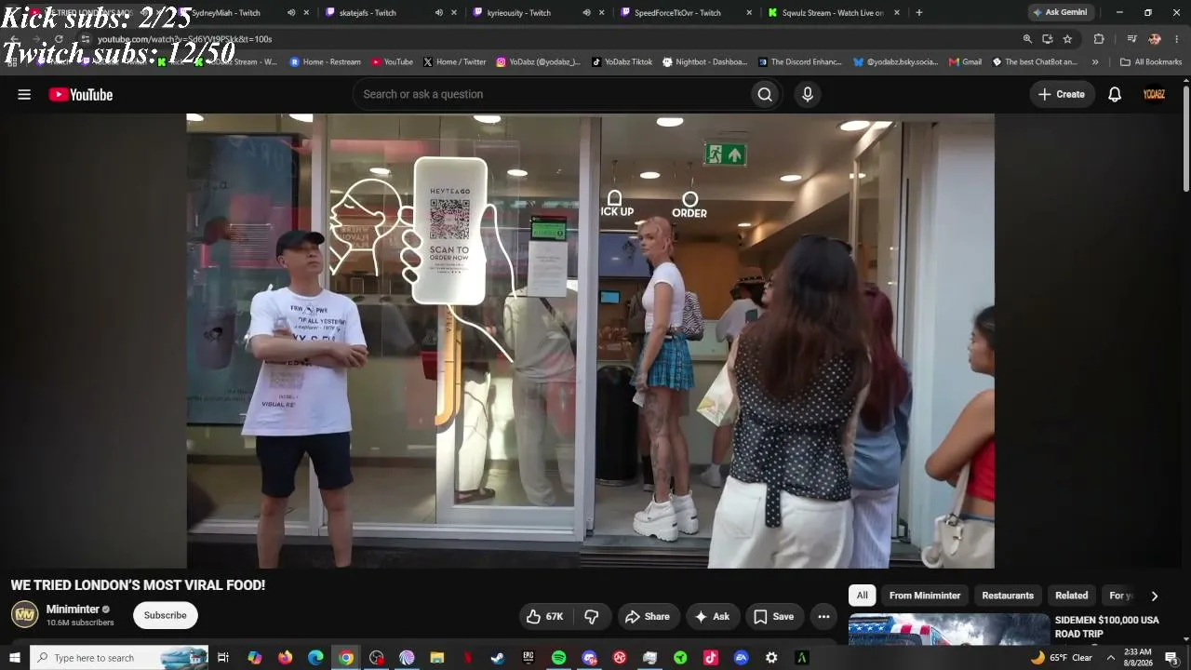
Task: Open the Gmail bookmark
Action: (966, 62)
